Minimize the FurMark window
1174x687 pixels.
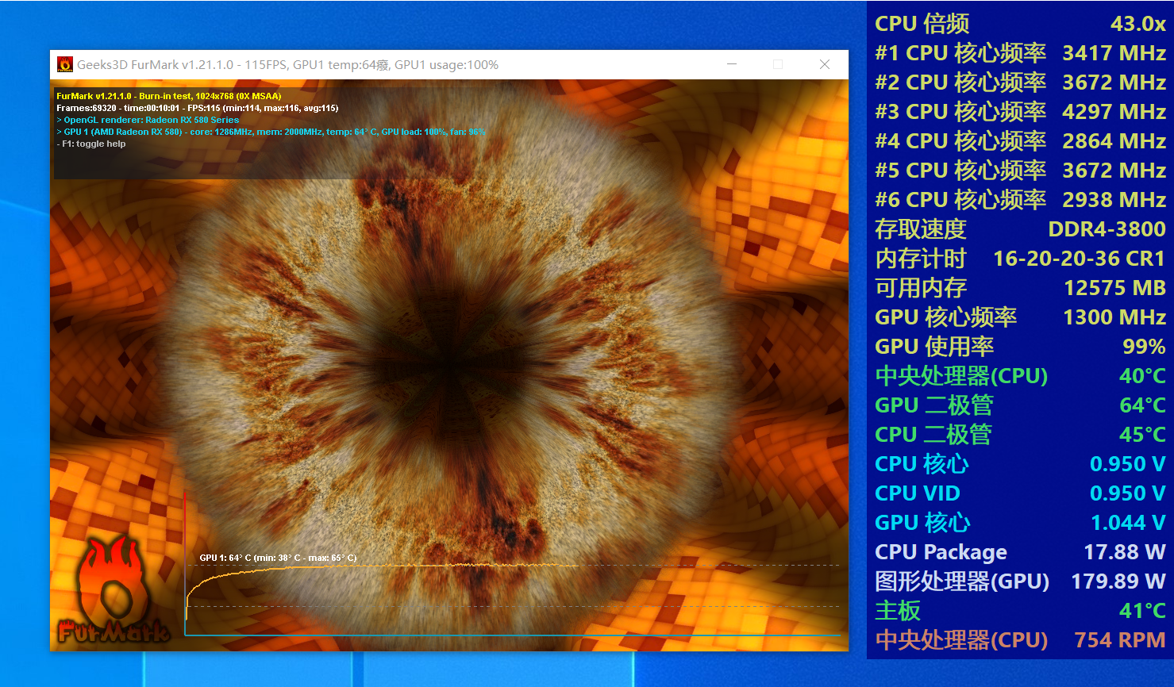pyautogui.click(x=732, y=64)
